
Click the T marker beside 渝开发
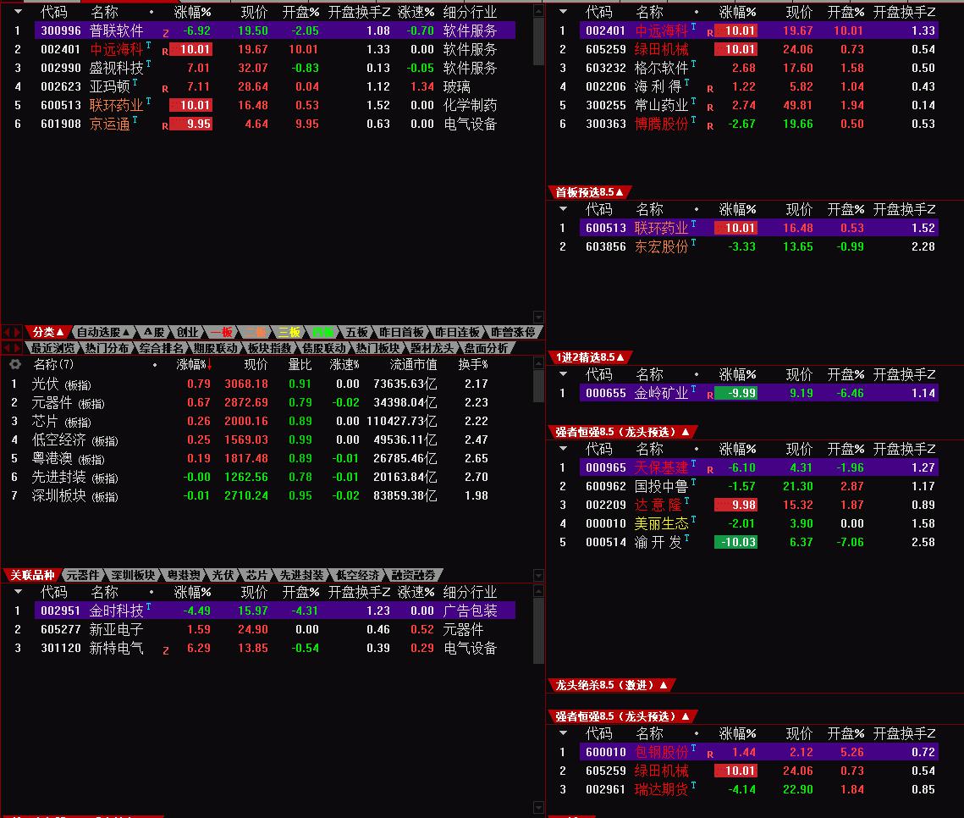(x=686, y=539)
